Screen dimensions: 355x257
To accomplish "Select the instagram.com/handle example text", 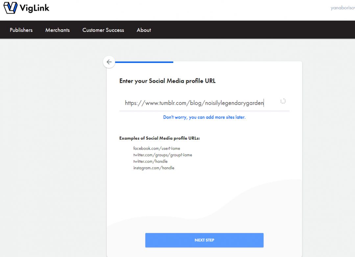I will pos(154,168).
